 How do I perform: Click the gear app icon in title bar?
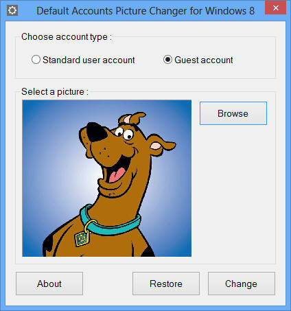12,10
